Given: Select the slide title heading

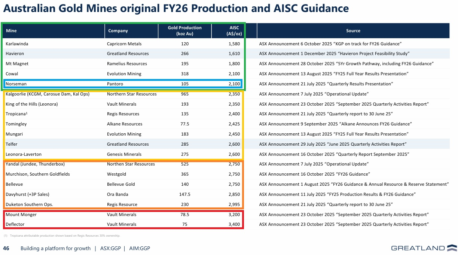Looking at the screenshot, I should tap(176, 8).
